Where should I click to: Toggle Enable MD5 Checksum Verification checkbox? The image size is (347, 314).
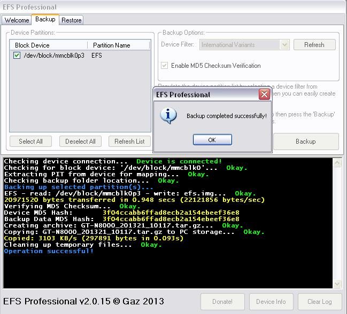164,65
